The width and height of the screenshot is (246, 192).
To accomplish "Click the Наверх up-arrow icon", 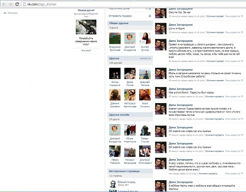I will [5, 13].
